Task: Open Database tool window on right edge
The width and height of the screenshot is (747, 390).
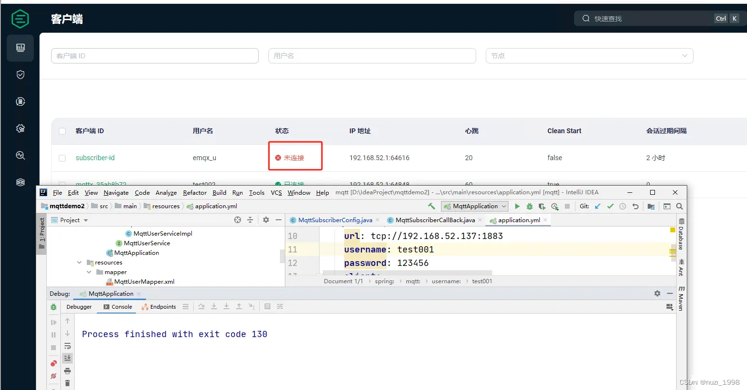Action: click(681, 234)
